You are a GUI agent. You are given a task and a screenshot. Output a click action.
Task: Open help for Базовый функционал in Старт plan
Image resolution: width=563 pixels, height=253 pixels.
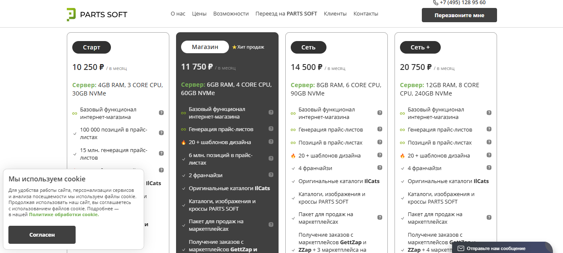tap(161, 113)
